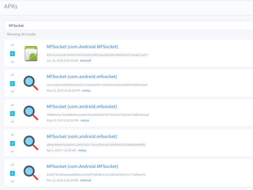Select hash starting with 433d27bc089e
The height and width of the screenshot is (190, 253).
(x=96, y=174)
